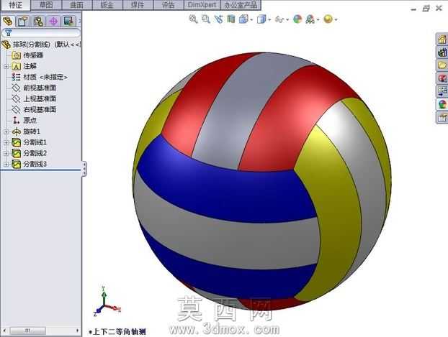Open Custom Properties task pane
This screenshot has height=337, width=448.
pyautogui.click(x=442, y=117)
